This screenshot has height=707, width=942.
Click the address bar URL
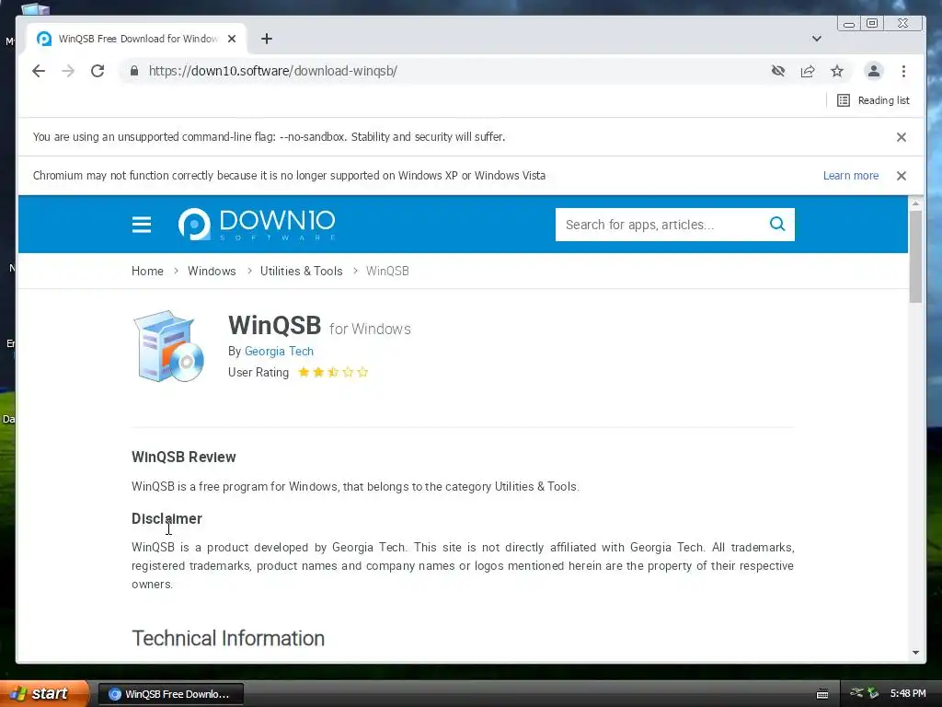tap(272, 71)
